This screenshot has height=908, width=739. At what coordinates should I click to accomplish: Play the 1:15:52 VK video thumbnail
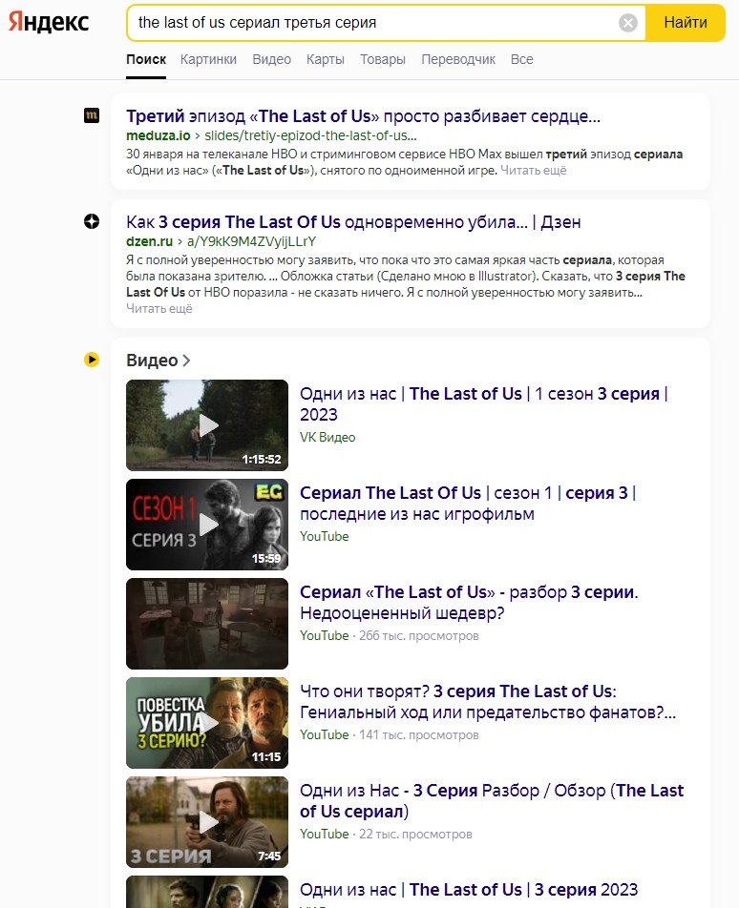pos(207,425)
